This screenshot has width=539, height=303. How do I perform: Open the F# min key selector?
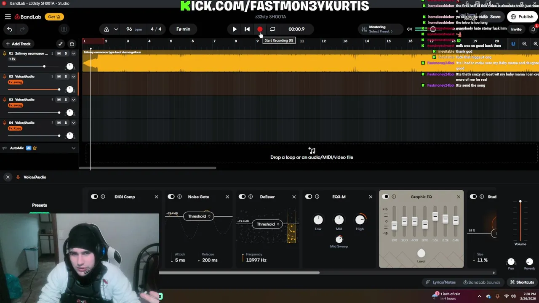pyautogui.click(x=183, y=29)
